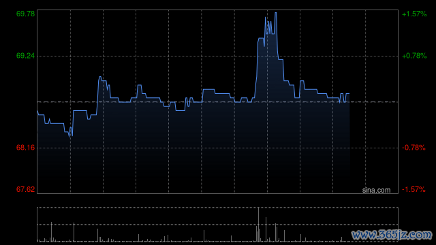Click the +1.57% percentage label
This screenshot has width=436, height=245.
pyautogui.click(x=414, y=14)
